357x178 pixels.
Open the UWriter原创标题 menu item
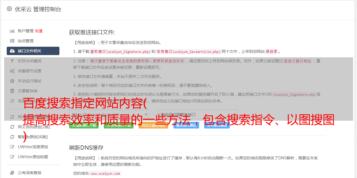[33, 157]
